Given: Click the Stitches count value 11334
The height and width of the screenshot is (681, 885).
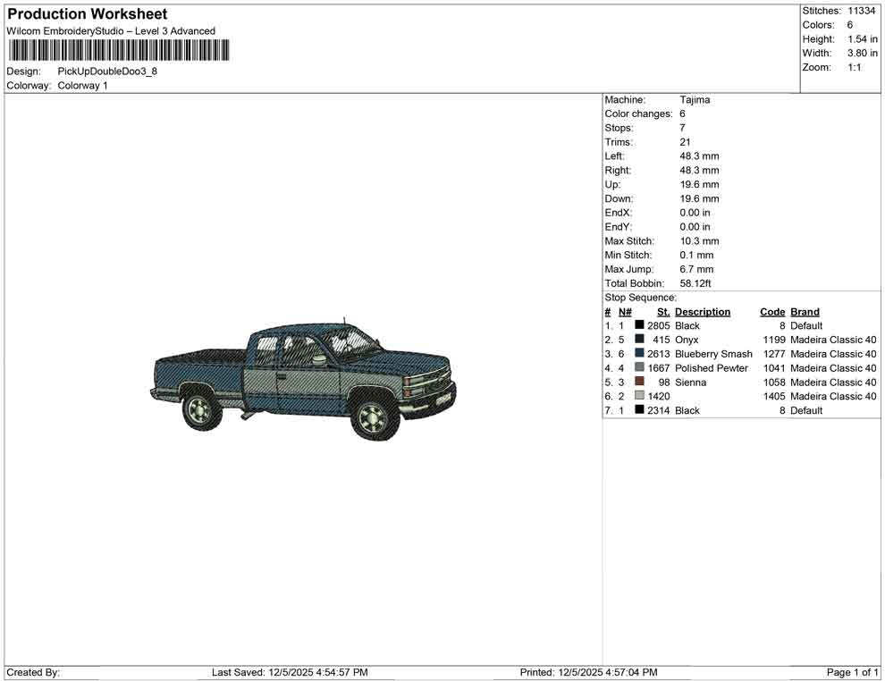Looking at the screenshot, I should (864, 11).
